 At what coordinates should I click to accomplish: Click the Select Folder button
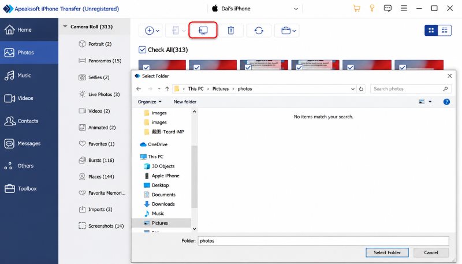click(x=387, y=252)
